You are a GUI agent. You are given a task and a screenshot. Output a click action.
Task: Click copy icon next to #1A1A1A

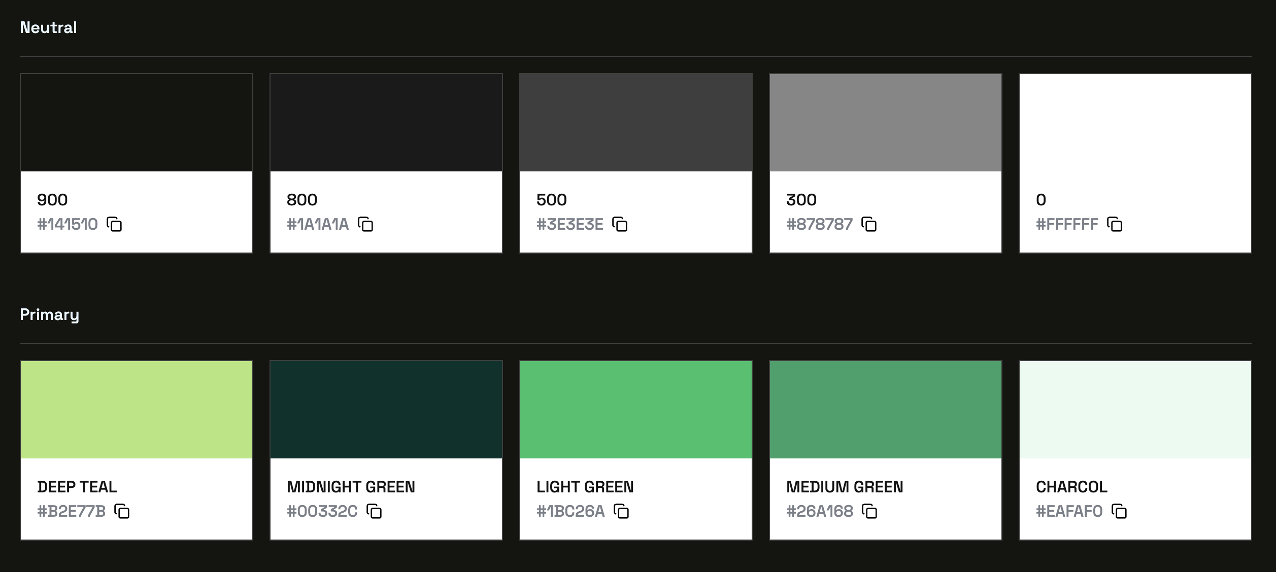365,224
